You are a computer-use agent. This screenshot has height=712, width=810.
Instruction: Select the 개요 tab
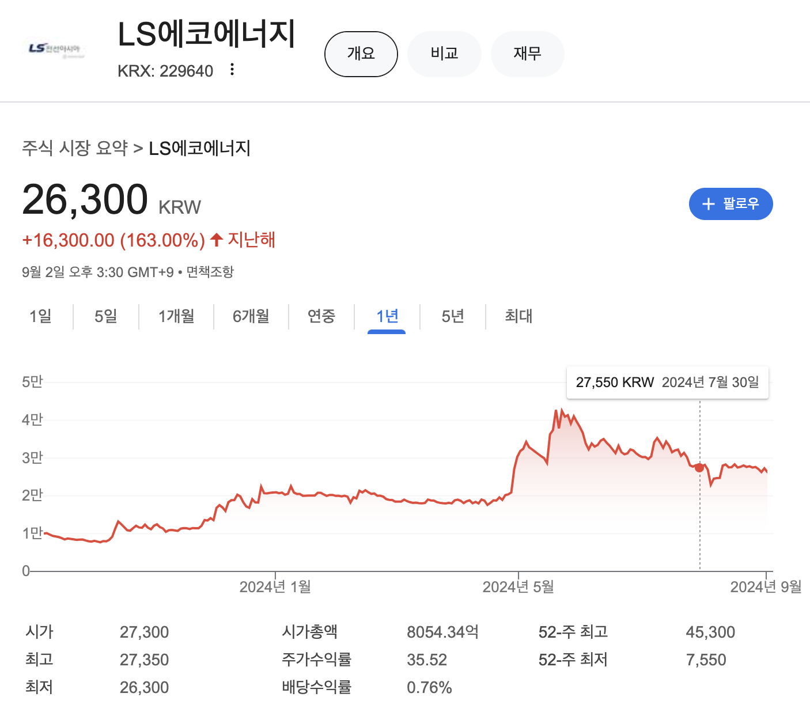(361, 54)
